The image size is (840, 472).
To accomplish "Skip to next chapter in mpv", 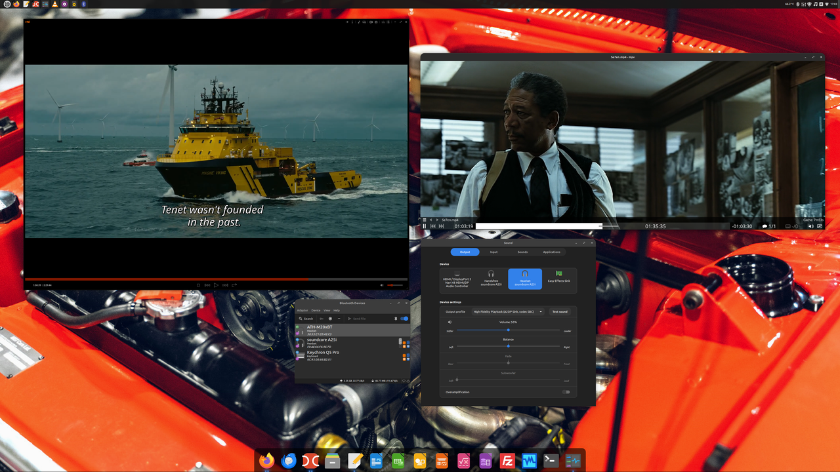I will click(441, 226).
